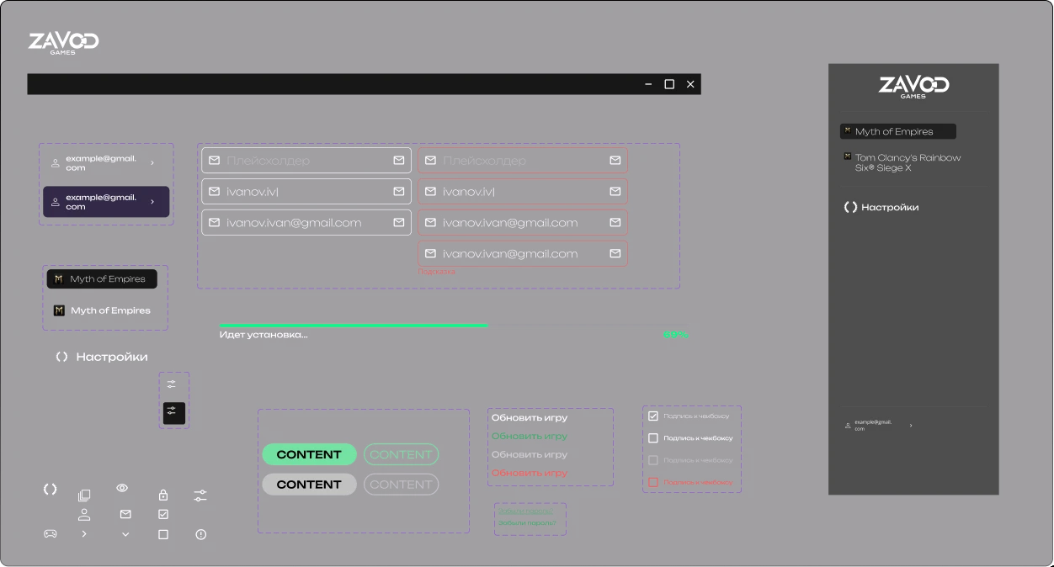Click the right envelope icon in white Плейсхолдер field
The width and height of the screenshot is (1054, 567).
(399, 161)
